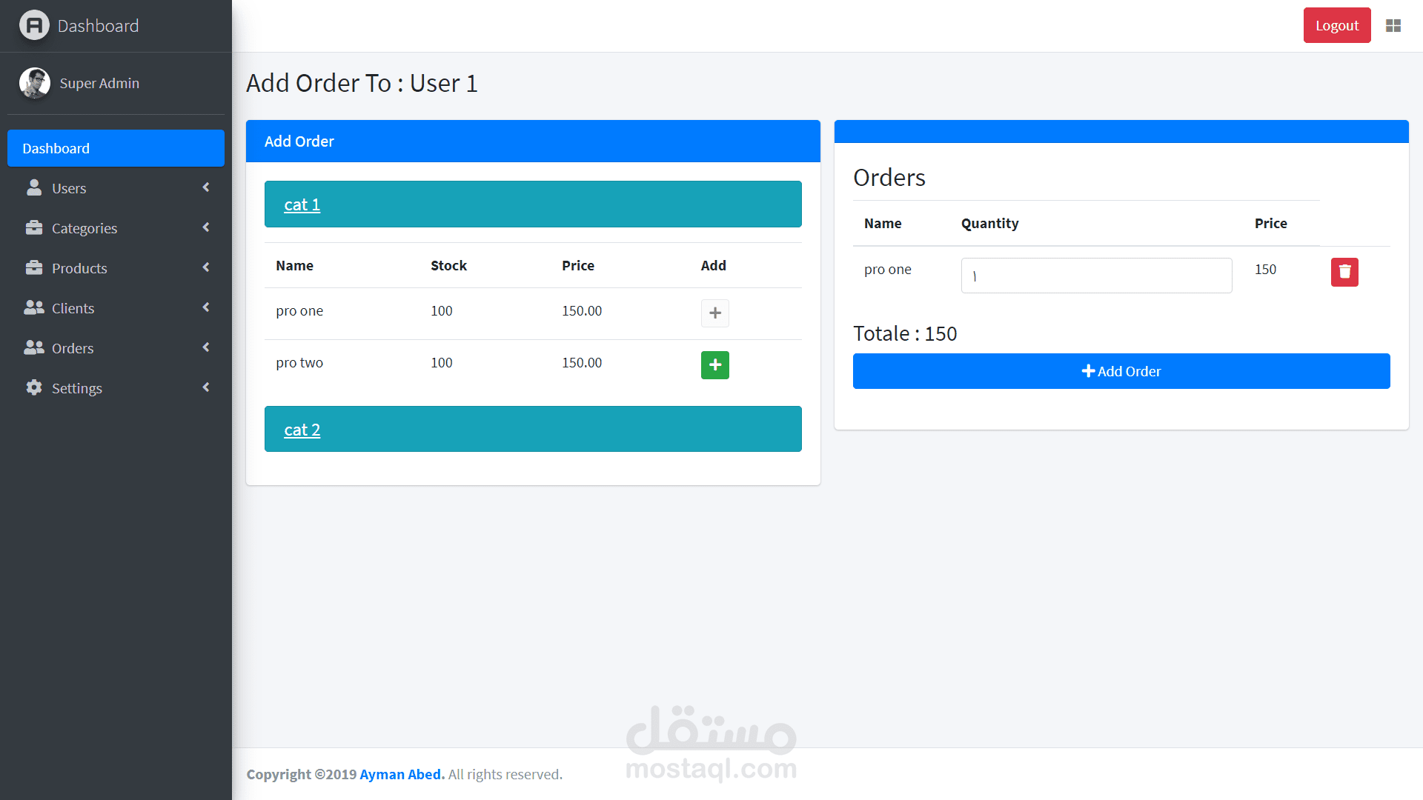Expand the Orders sidebar chevron
Image resolution: width=1423 pixels, height=800 pixels.
(206, 347)
